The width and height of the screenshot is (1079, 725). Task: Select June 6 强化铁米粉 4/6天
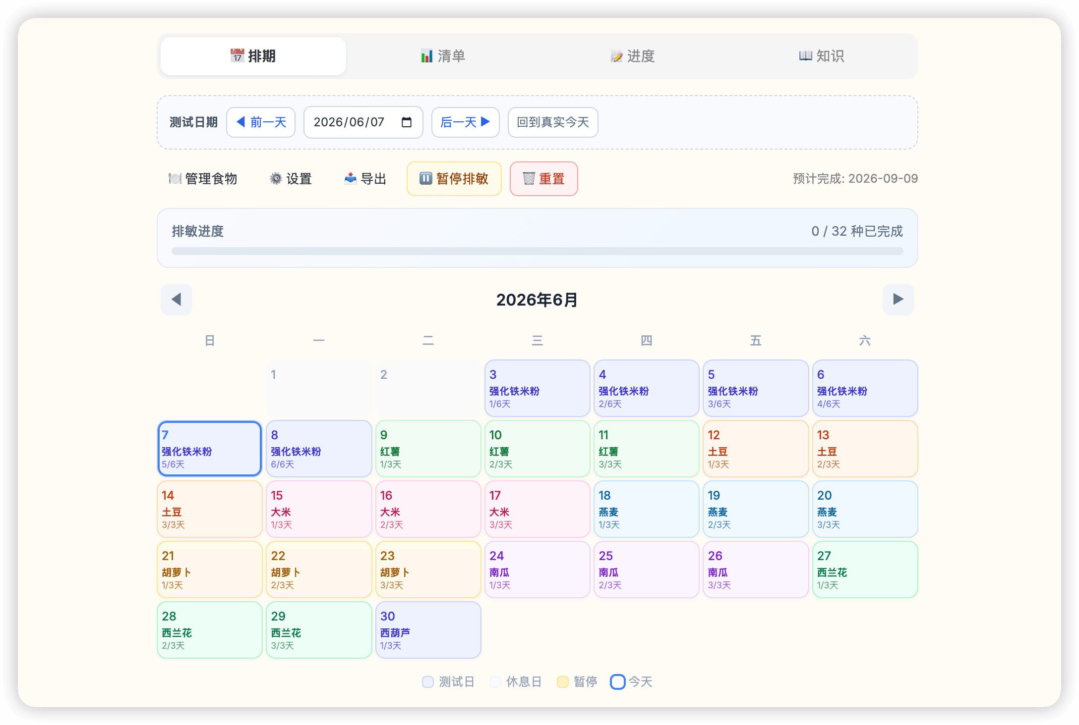tap(865, 388)
